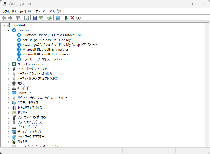The width and height of the screenshot is (210, 154).
Task: Click icon of Microsoft Bluetooth LE Enumerator
Action: (x=19, y=54)
